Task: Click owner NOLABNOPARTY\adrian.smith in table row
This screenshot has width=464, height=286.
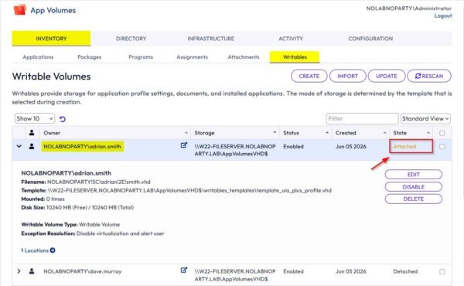Action: click(82, 146)
